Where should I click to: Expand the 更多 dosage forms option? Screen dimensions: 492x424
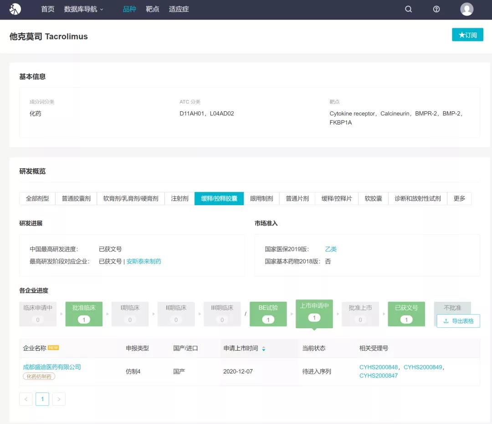[x=459, y=199]
